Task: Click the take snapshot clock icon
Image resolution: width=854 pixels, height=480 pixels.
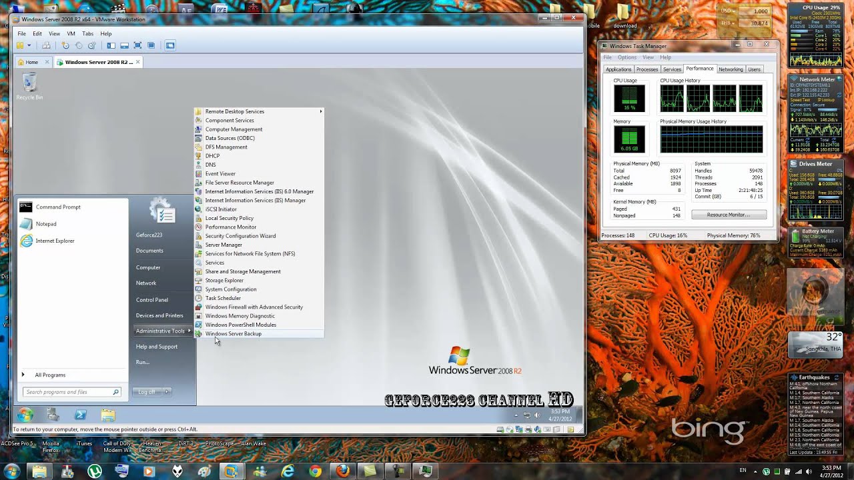Action: (x=65, y=45)
